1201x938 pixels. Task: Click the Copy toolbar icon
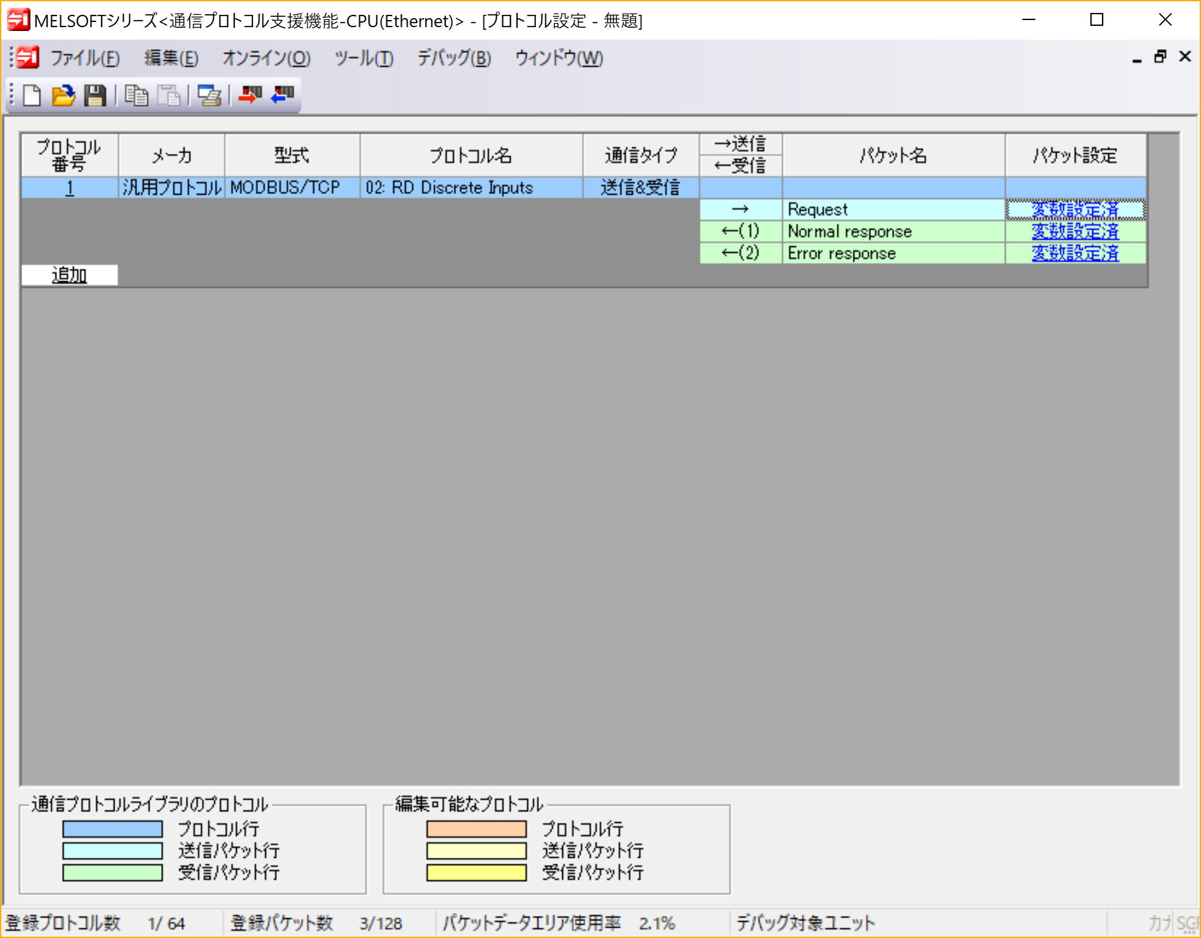point(137,96)
